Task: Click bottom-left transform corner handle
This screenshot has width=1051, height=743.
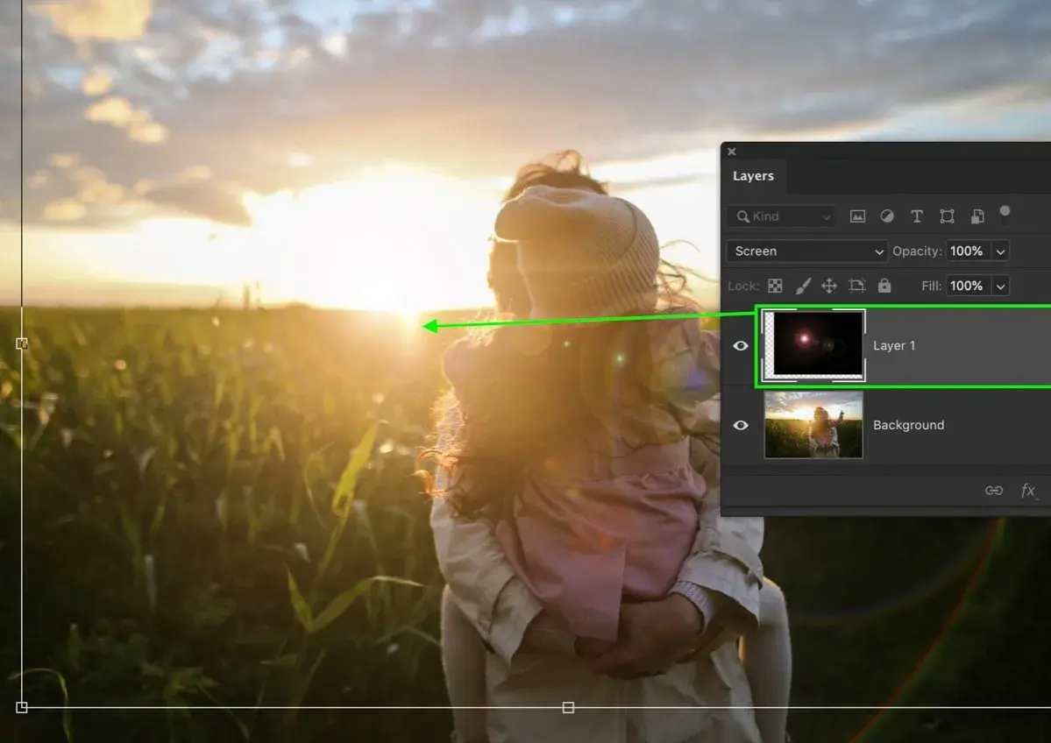Action: [x=21, y=707]
